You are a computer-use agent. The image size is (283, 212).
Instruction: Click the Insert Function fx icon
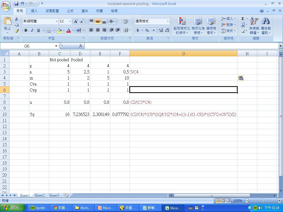pos(81,46)
